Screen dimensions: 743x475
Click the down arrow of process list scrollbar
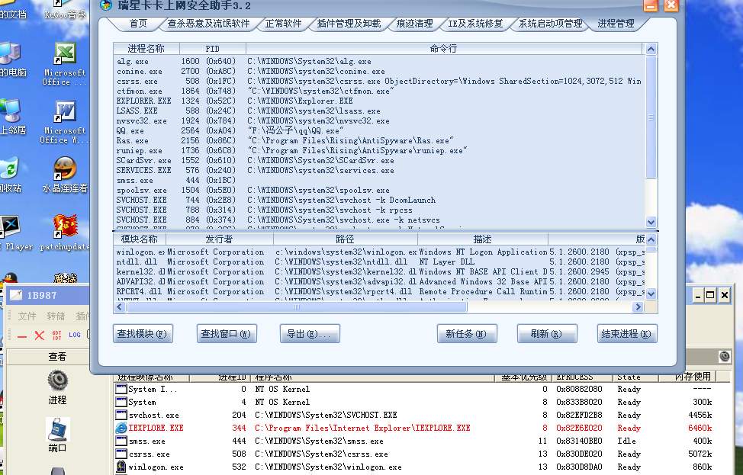651,222
